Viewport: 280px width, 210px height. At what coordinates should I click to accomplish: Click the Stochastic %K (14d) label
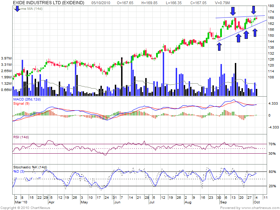click(30, 167)
